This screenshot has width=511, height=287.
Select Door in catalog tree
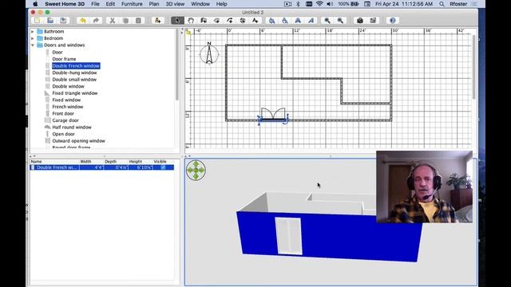pyautogui.click(x=57, y=52)
